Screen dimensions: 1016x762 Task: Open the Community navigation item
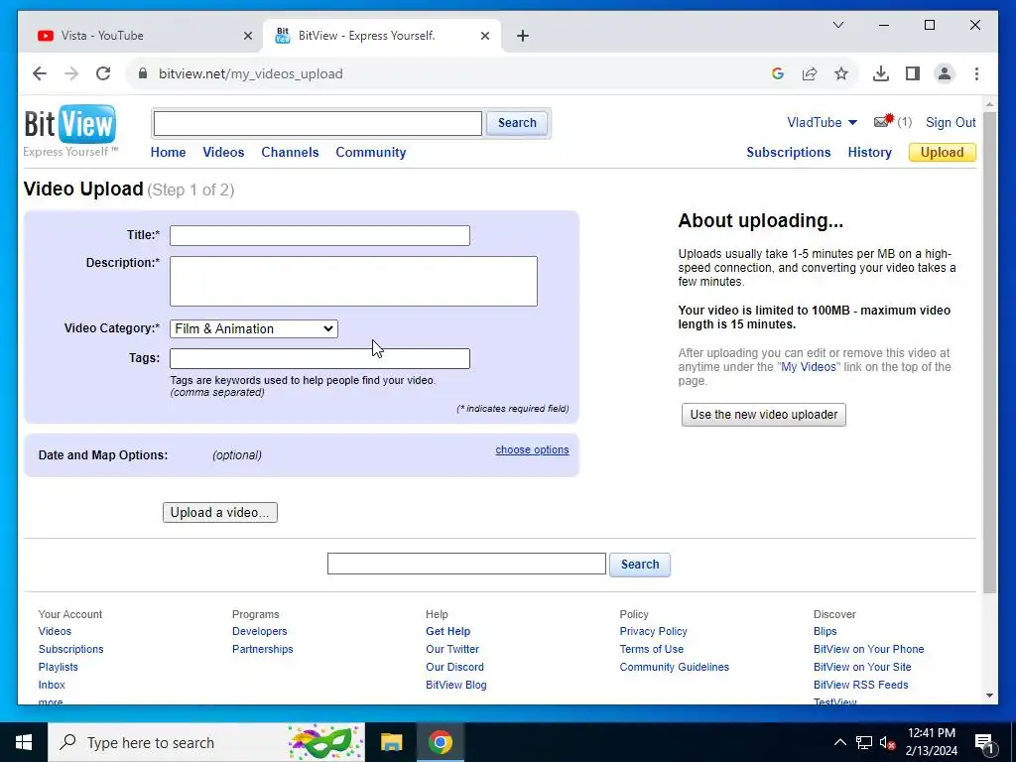tap(371, 152)
